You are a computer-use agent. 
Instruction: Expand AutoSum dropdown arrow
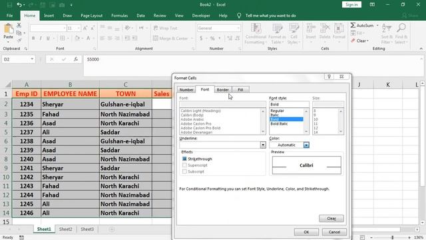click(377, 25)
